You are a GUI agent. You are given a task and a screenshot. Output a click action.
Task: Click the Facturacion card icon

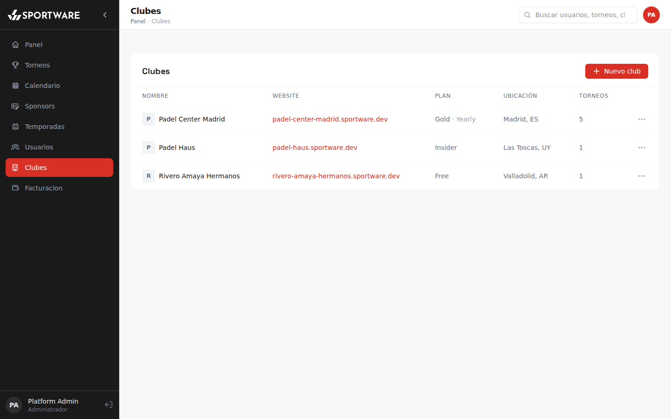tap(15, 188)
